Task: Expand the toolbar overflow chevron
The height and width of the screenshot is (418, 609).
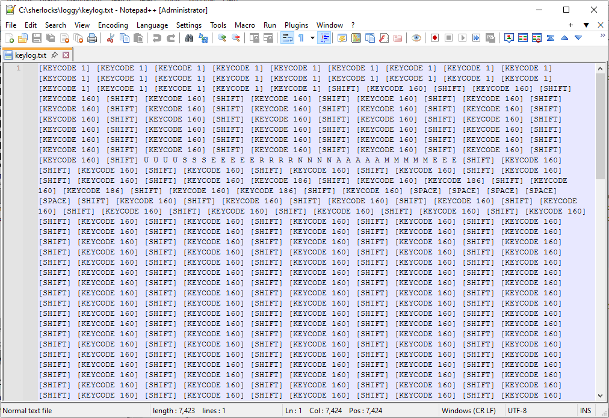Action: [603, 35]
